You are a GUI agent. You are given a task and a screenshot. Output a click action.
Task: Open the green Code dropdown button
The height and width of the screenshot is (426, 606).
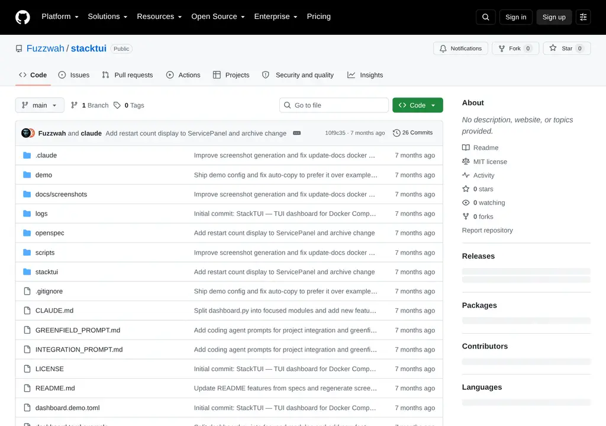pyautogui.click(x=417, y=105)
